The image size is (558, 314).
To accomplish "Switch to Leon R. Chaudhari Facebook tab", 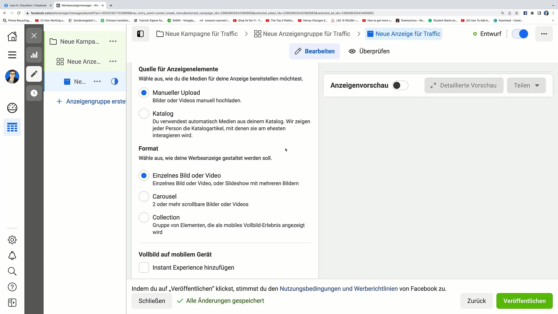I will pyautogui.click(x=28, y=5).
